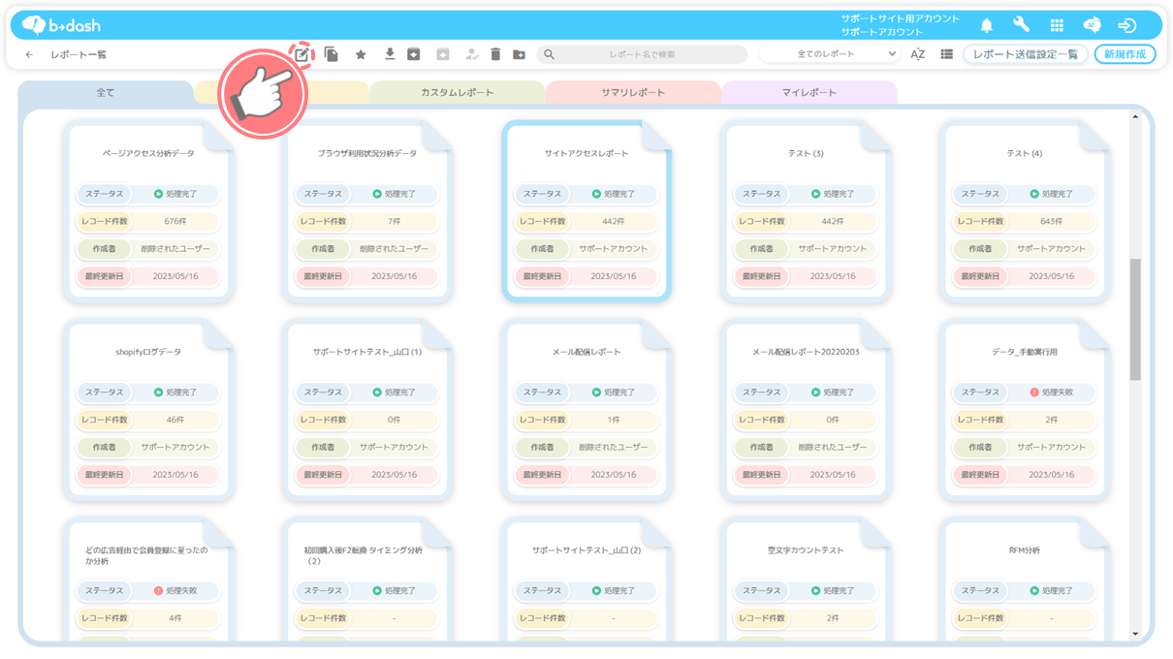Screen dimensions: 1173x659
Task: Click the サポートサイト用アカウント account name
Action: (x=901, y=18)
